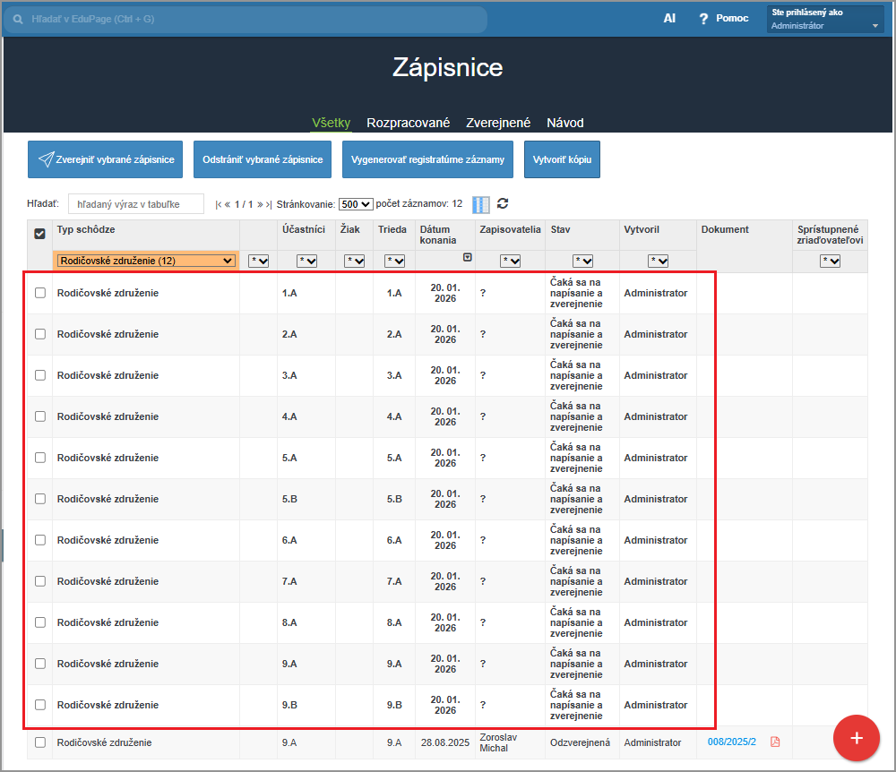Screen dimensions: 896x772
Task: Click the Hľadať table search field
Action: coord(136,204)
